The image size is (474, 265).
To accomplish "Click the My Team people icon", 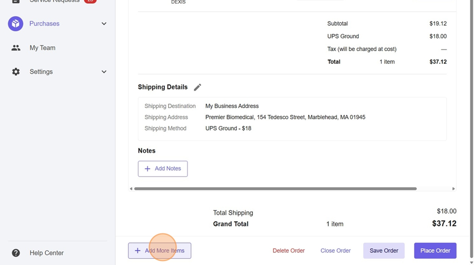I will 16,48.
